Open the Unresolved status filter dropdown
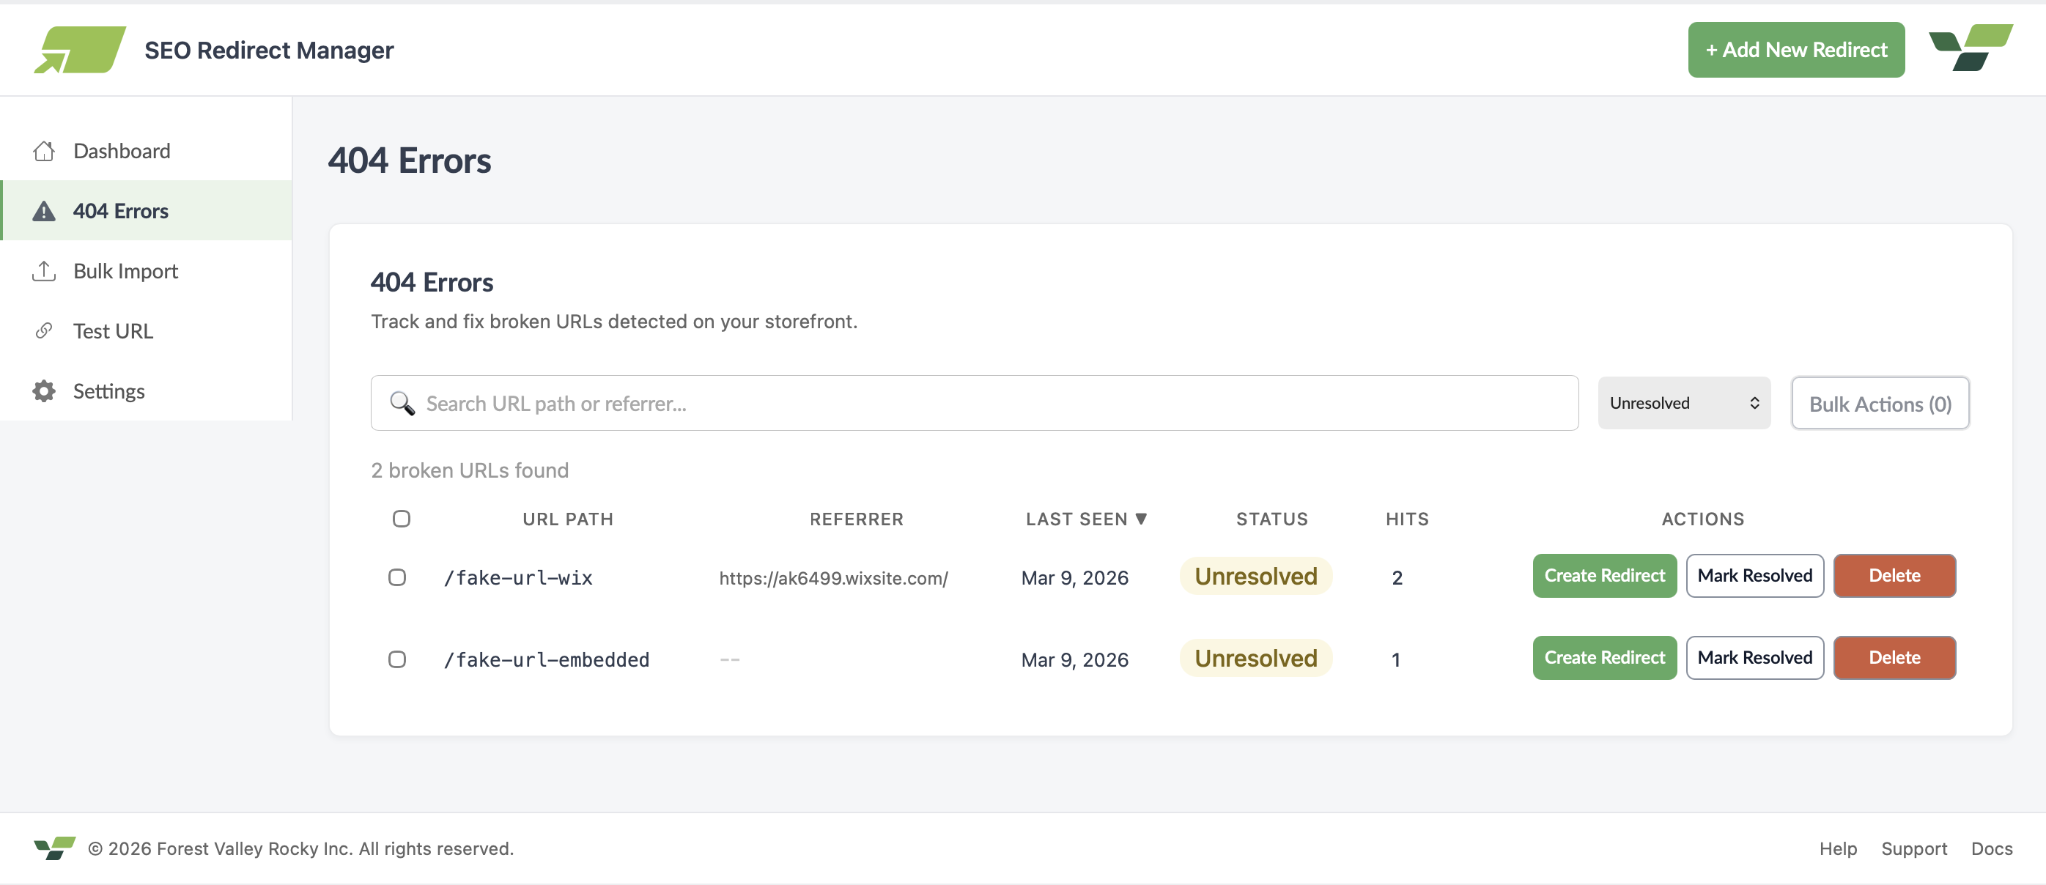 tap(1684, 403)
